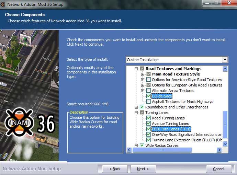This screenshot has height=175, width=237.
Task: Click the component list scroll-down arrow
Action: click(225, 144)
